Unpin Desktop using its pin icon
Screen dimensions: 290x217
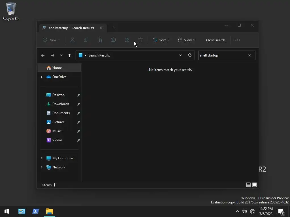[79, 95]
